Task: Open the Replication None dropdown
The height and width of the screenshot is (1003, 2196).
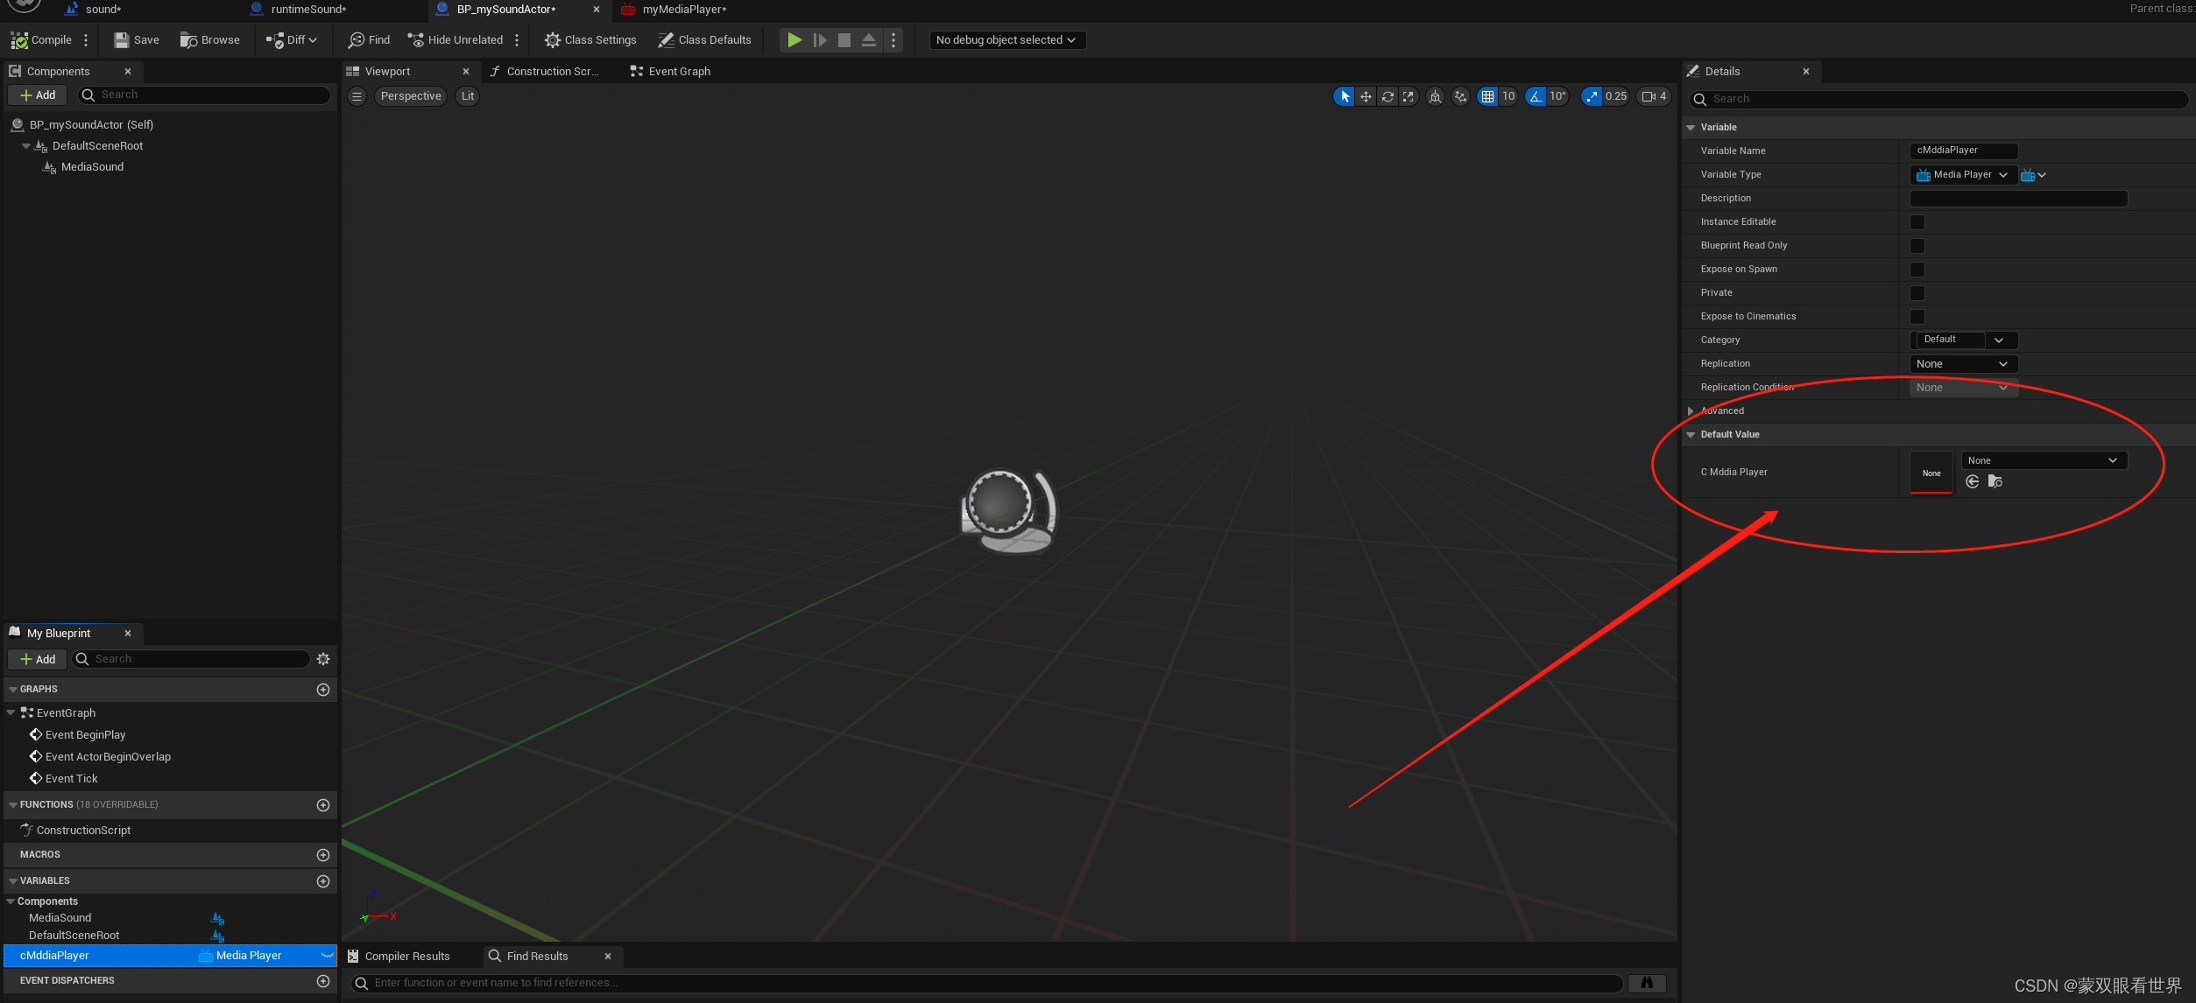Action: [x=1962, y=364]
